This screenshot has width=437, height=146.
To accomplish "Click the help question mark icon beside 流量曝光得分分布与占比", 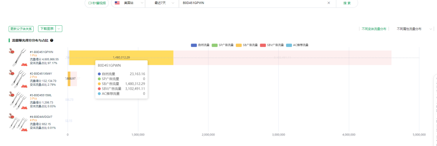I will click(51, 41).
